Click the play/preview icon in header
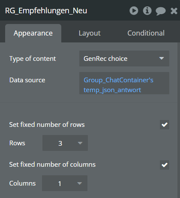180x198 pixels. tap(134, 11)
